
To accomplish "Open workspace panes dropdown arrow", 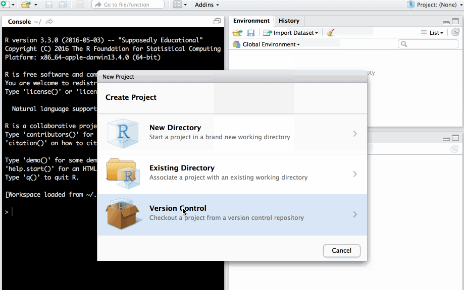I will coord(185,5).
